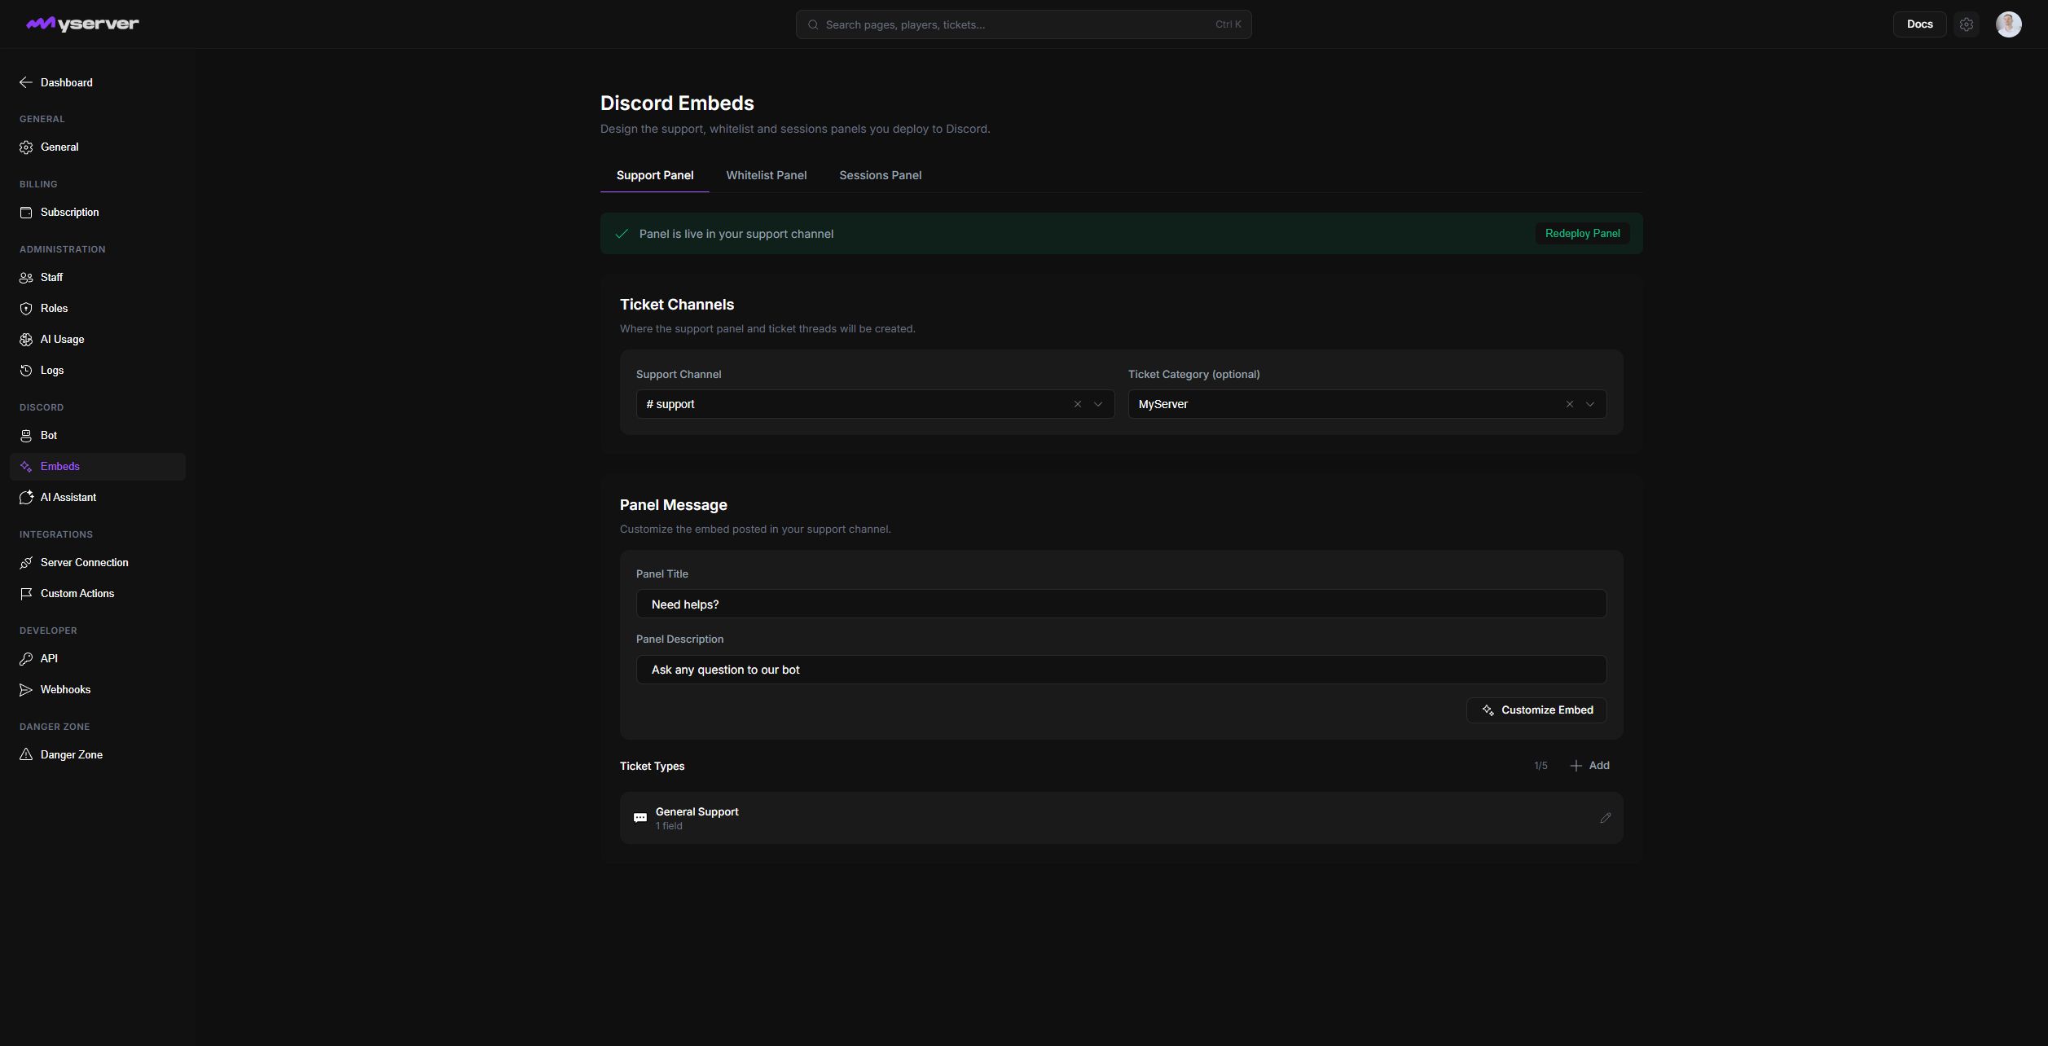Image resolution: width=2048 pixels, height=1046 pixels.
Task: Add a new ticket type
Action: point(1589,766)
